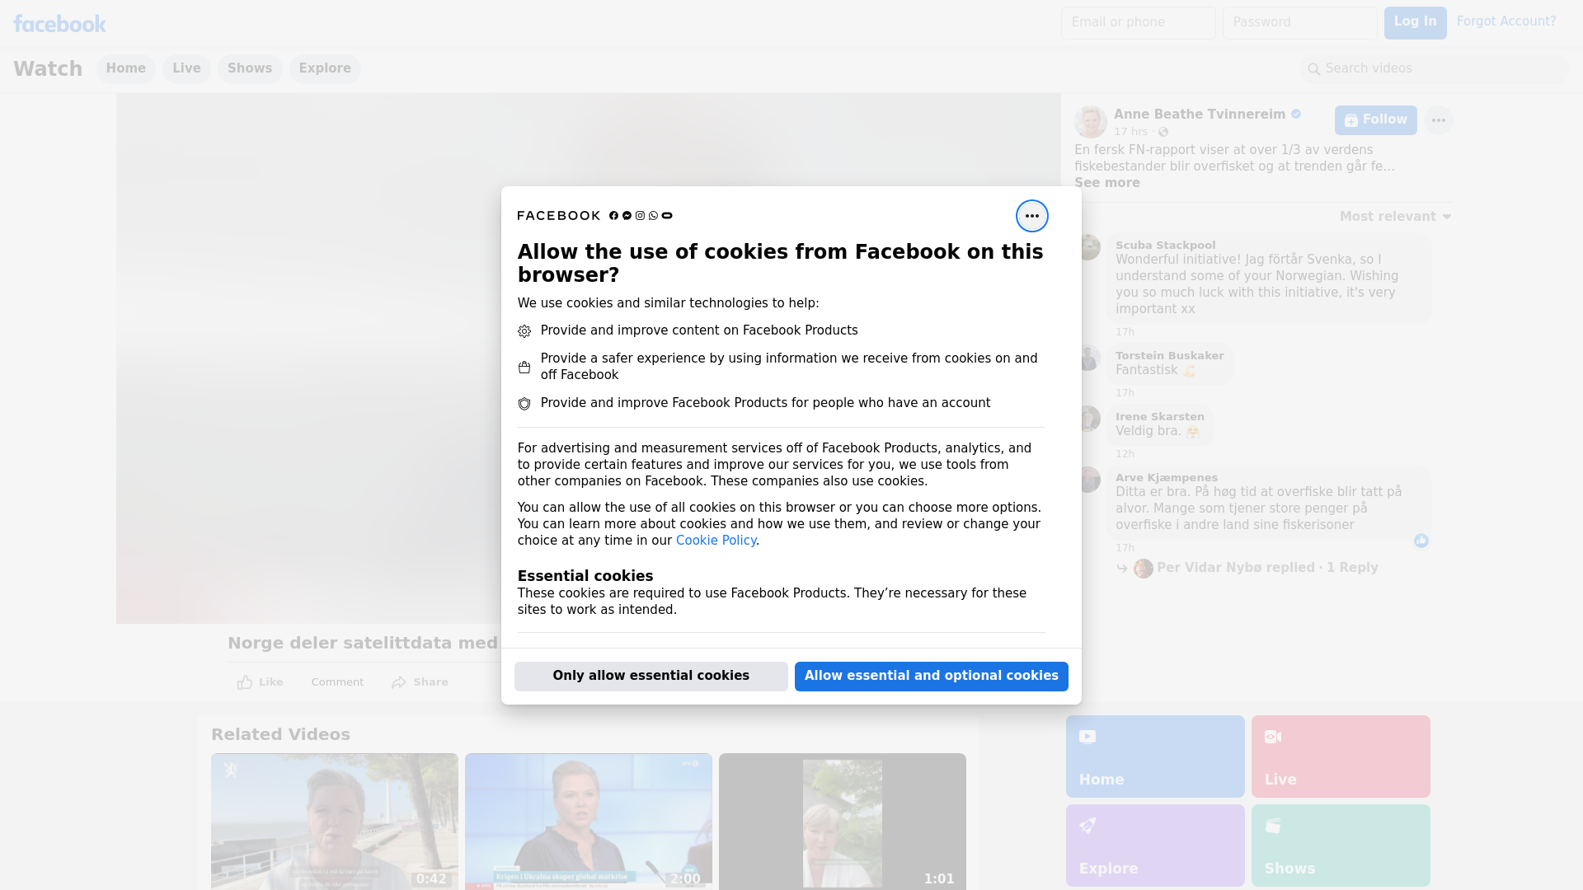Click Scuba Stackpool's avatar
The width and height of the screenshot is (1583, 890).
pyautogui.click(x=1089, y=247)
